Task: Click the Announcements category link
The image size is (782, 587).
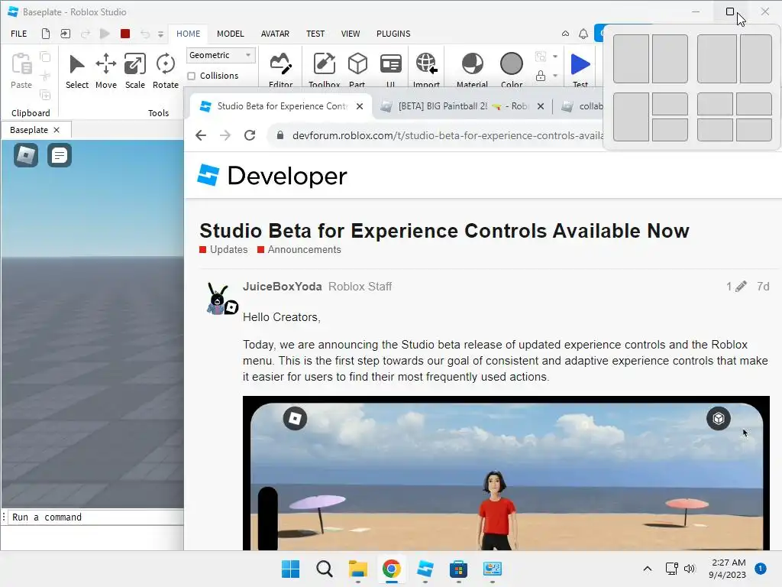Action: click(299, 250)
